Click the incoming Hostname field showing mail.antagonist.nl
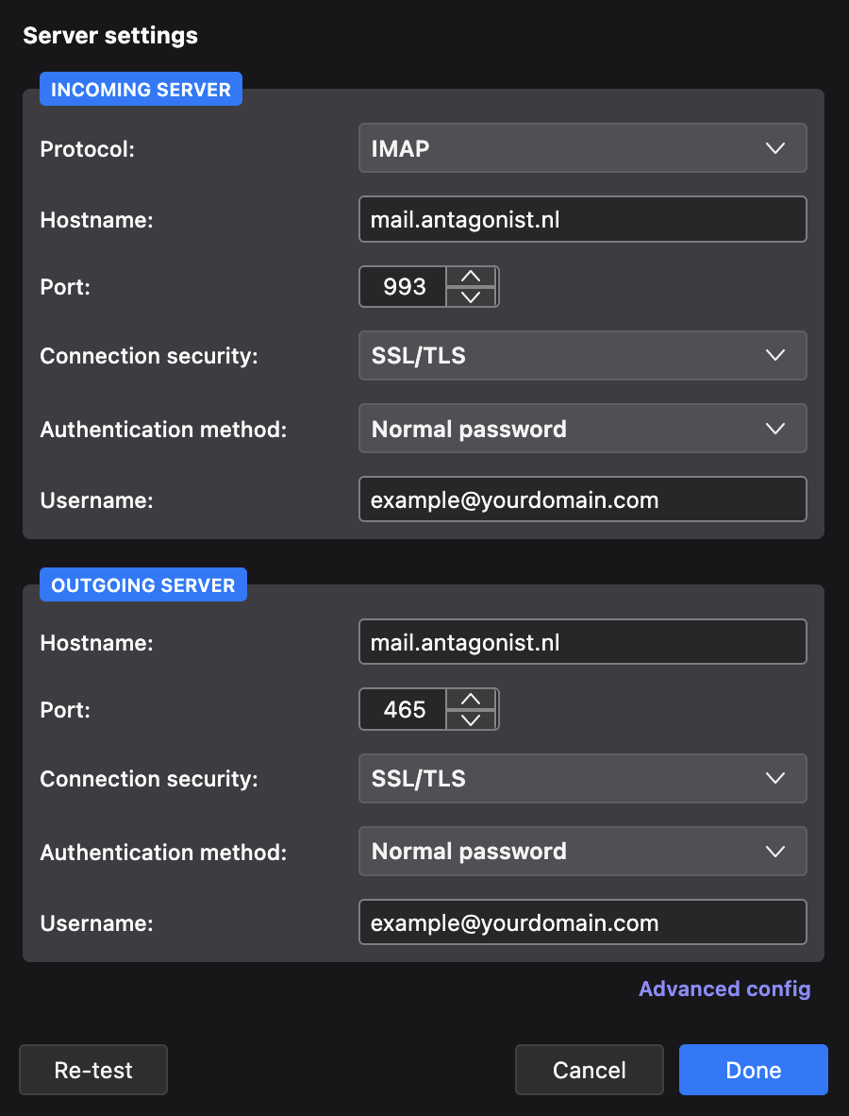Screen dimensions: 849x1116 [x=582, y=219]
